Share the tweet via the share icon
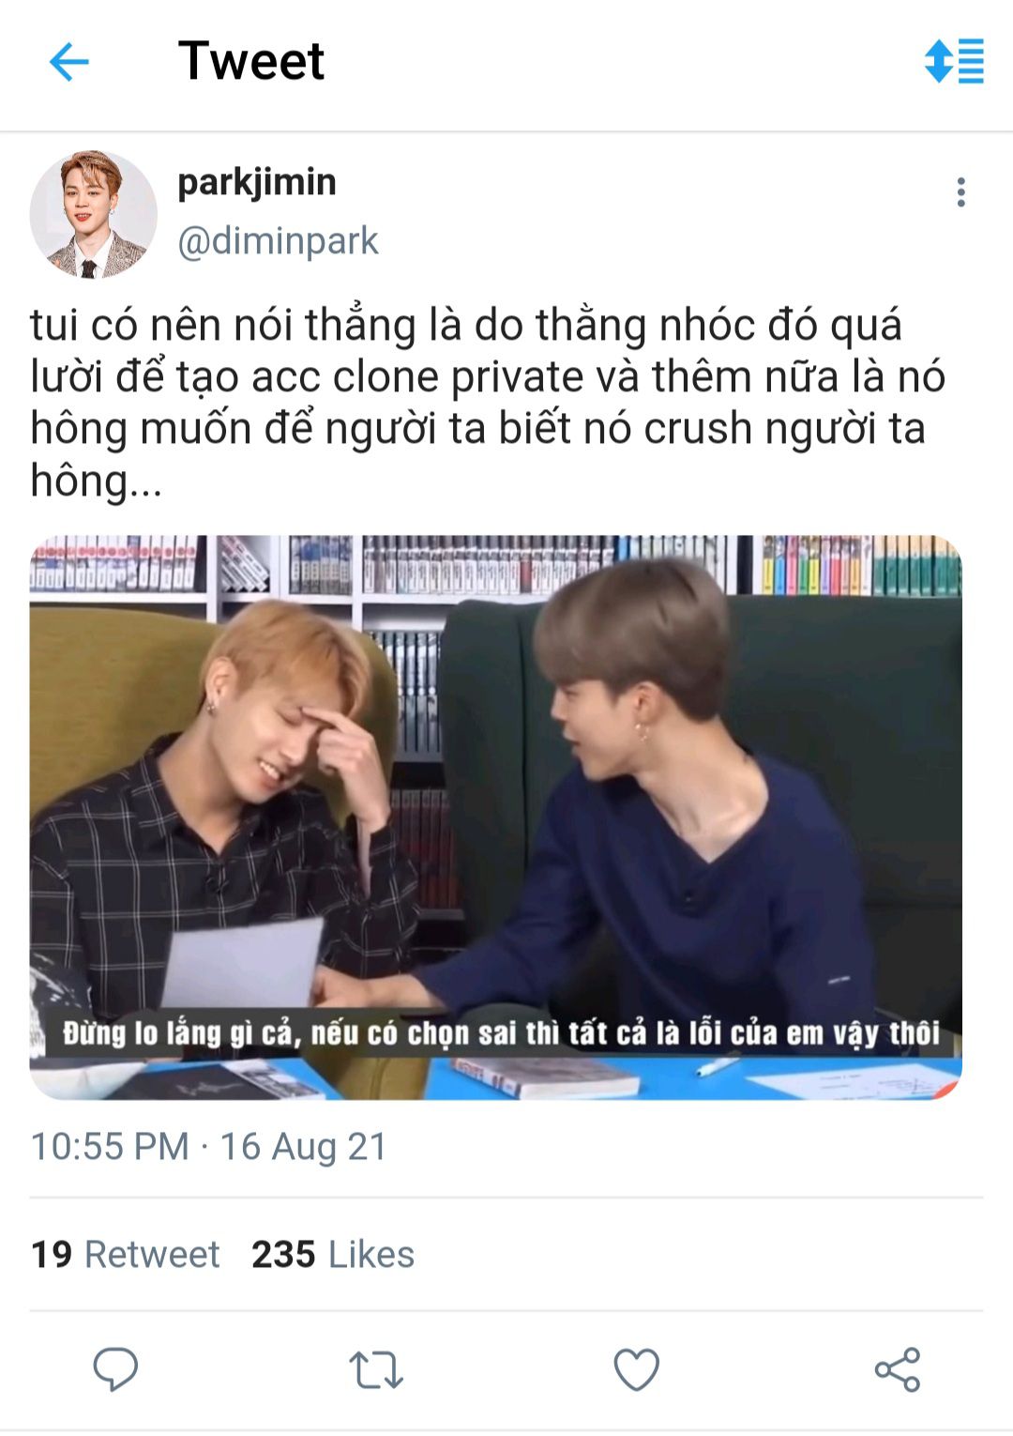The height and width of the screenshot is (1436, 1013). coord(898,1369)
